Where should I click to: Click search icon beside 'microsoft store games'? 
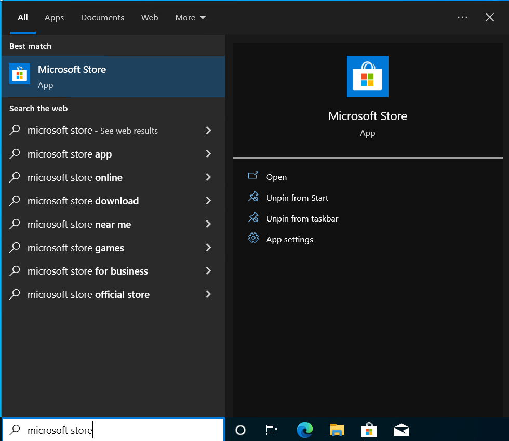[x=15, y=248]
